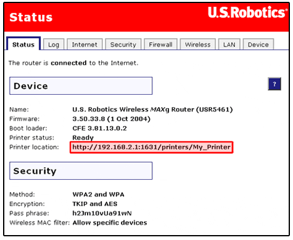Click the Method: label
This screenshot has width=293, height=240.
(22, 194)
